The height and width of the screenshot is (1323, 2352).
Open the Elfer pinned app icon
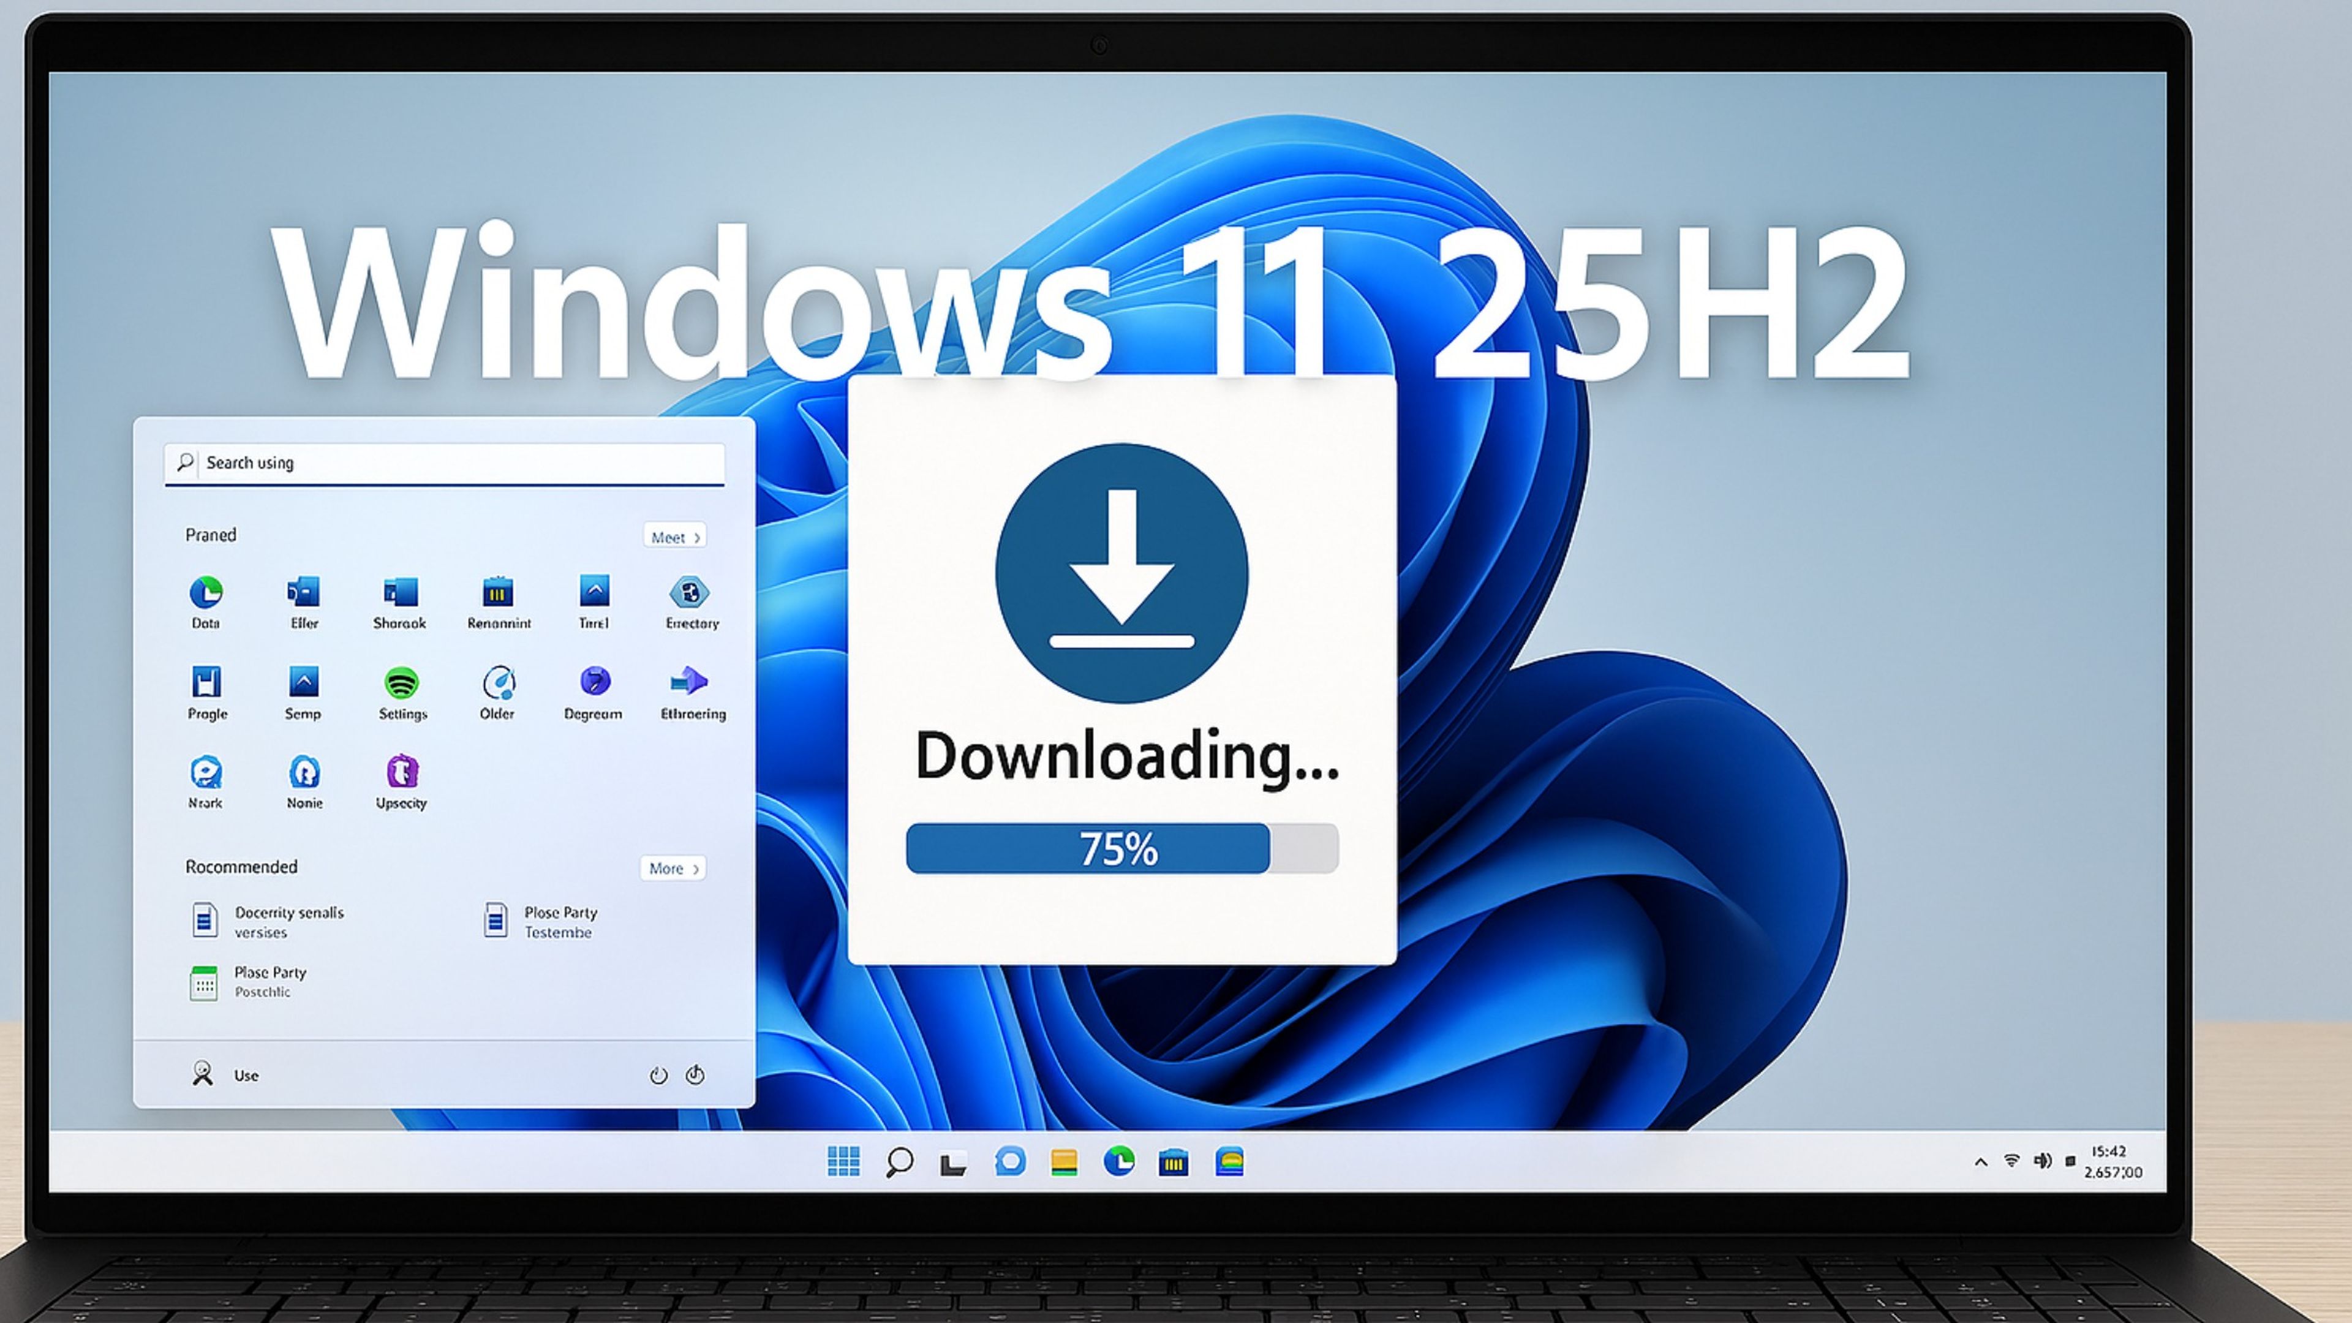303,592
